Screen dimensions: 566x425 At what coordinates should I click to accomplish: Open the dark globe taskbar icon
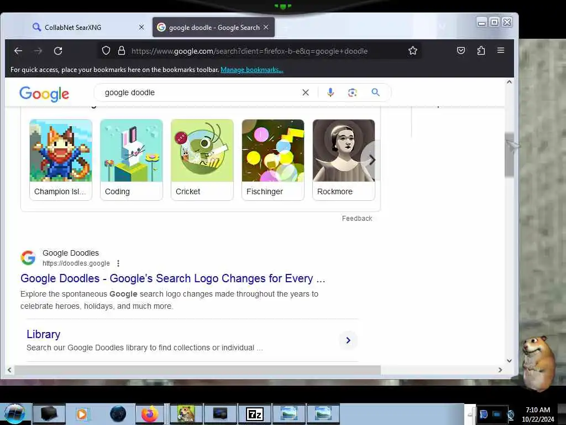pyautogui.click(x=118, y=414)
